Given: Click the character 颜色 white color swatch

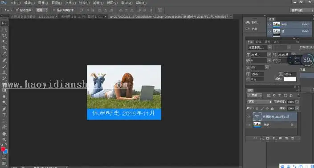Looking at the screenshot, I should [290, 79].
